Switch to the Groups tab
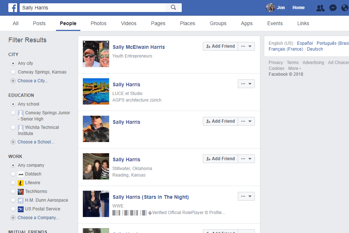The image size is (349, 233). [218, 23]
